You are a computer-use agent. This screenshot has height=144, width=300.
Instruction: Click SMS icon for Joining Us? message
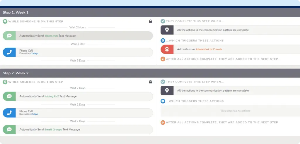click(x=9, y=96)
